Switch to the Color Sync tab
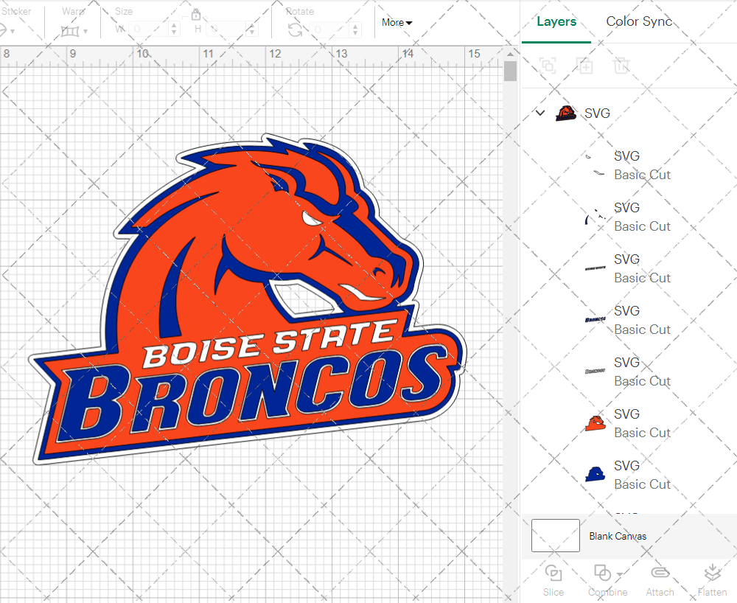 pyautogui.click(x=639, y=21)
